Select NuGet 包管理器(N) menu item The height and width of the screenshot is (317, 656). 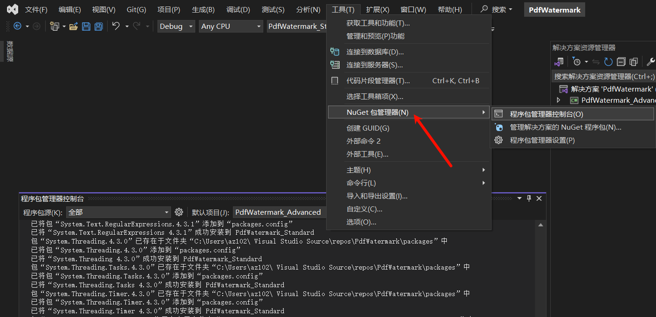409,112
